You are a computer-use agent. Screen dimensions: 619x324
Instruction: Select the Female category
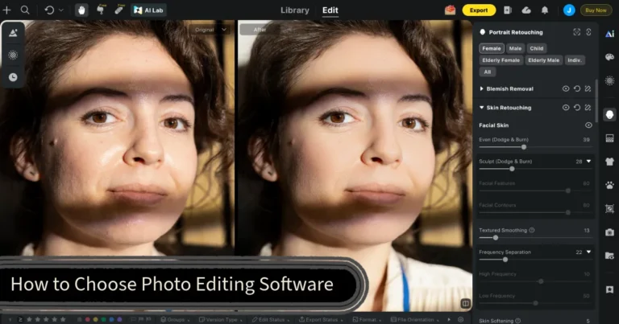click(492, 48)
